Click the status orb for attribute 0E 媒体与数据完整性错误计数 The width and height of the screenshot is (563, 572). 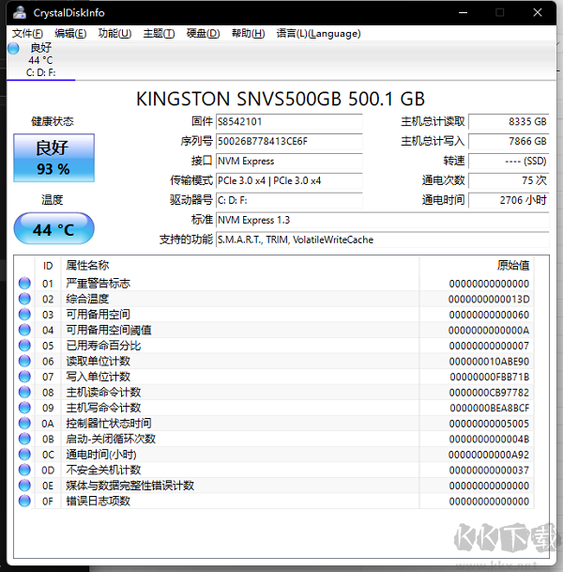(24, 486)
